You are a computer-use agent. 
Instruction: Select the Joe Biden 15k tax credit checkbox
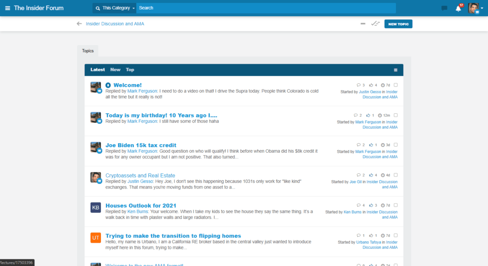[x=396, y=145]
